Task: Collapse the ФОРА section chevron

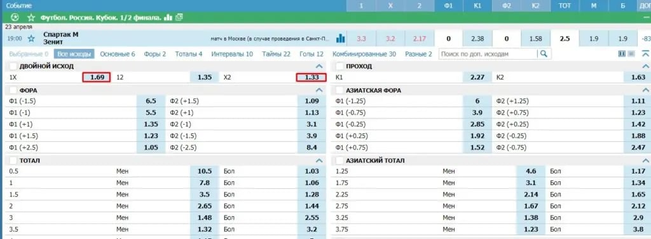Action: pos(319,90)
